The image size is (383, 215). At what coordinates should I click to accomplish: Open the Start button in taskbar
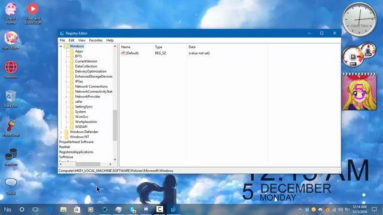point(8,210)
